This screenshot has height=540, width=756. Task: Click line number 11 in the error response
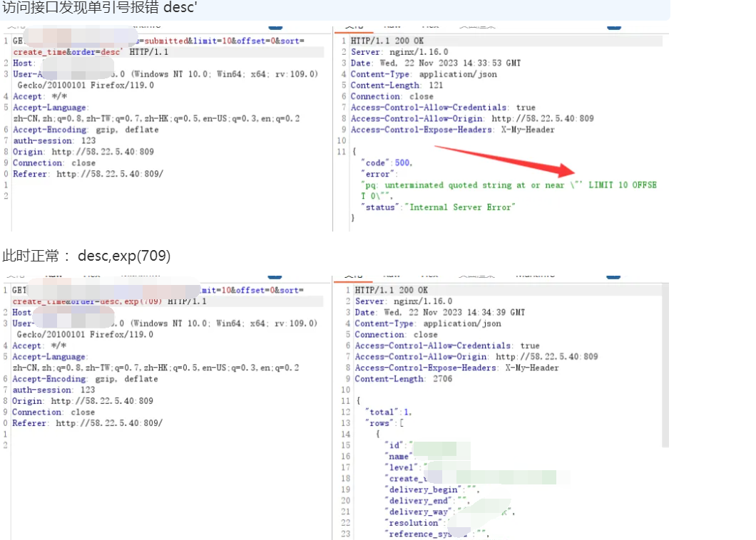(342, 151)
